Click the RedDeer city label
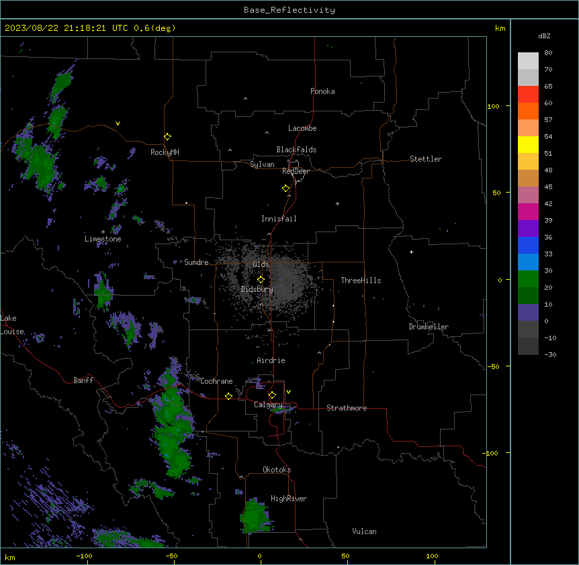 (x=296, y=171)
